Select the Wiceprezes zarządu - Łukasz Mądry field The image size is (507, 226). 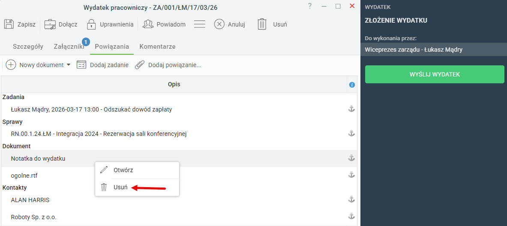pos(434,50)
